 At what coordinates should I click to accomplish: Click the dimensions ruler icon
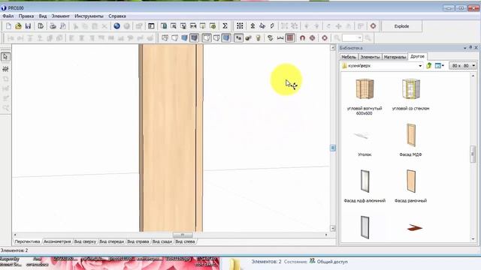[x=280, y=38]
